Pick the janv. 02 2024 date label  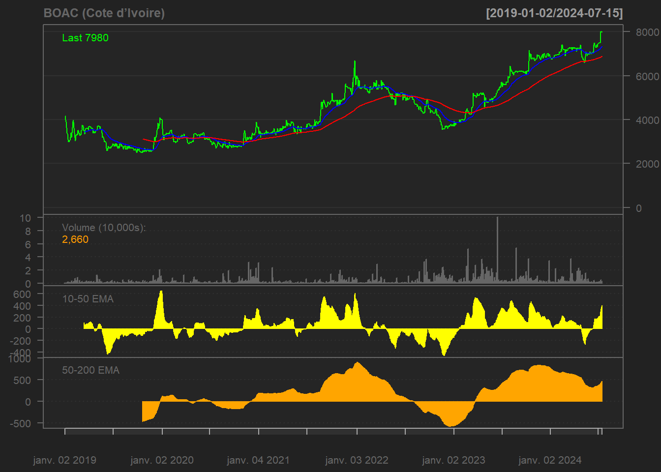click(550, 460)
